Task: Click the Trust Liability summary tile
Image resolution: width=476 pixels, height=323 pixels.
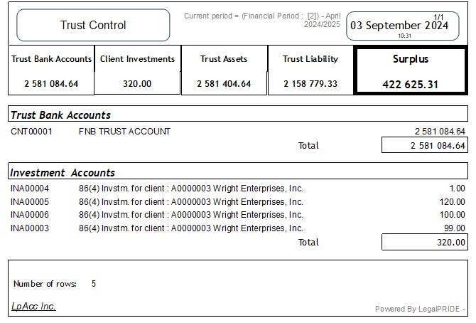Action: (x=310, y=70)
